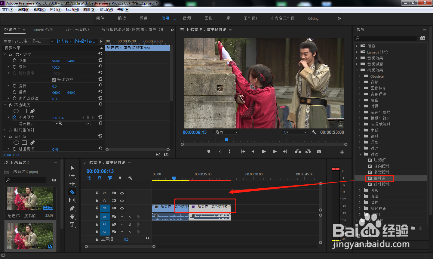This screenshot has height=259, width=433.
Task: Toggle lock on track V3
Action: pyautogui.click(x=97, y=193)
